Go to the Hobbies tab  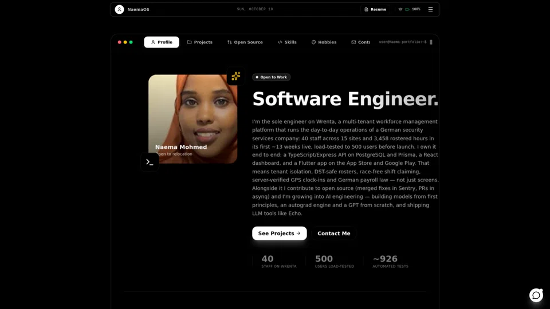coord(324,42)
